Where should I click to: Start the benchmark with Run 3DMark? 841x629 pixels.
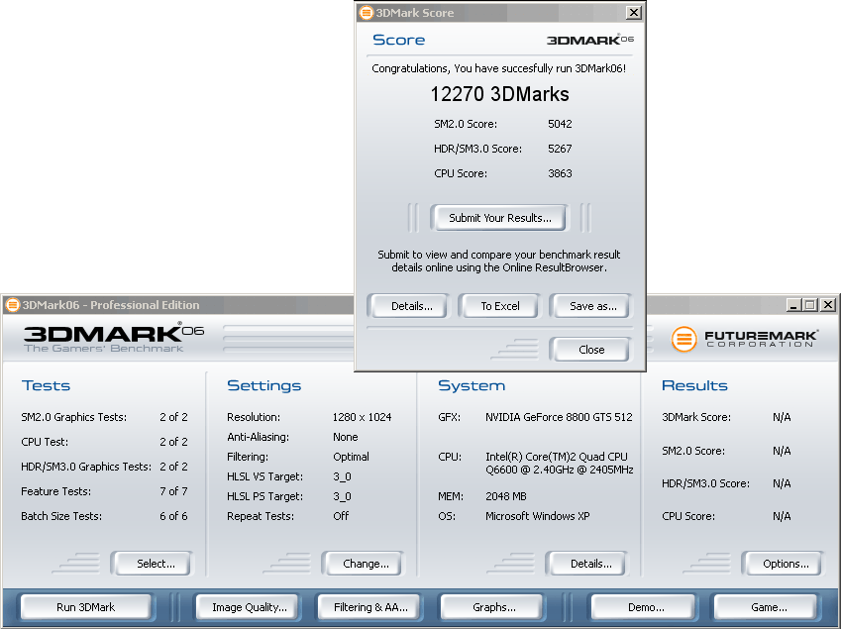(86, 607)
